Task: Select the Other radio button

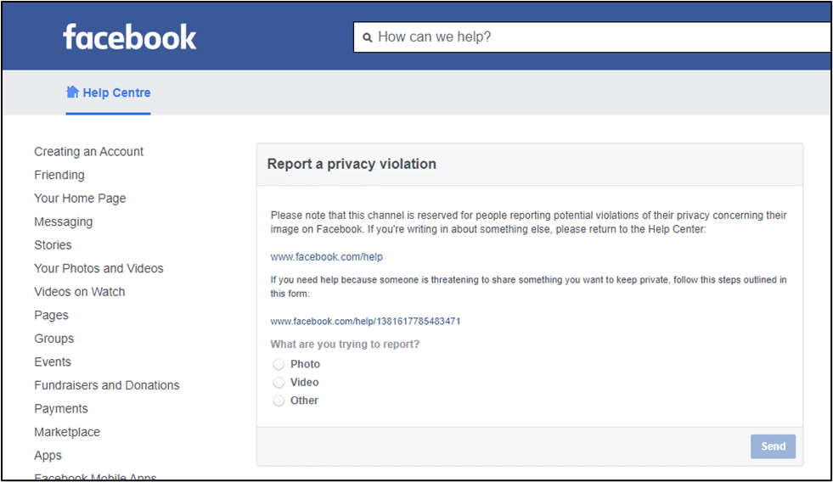Action: [x=279, y=401]
